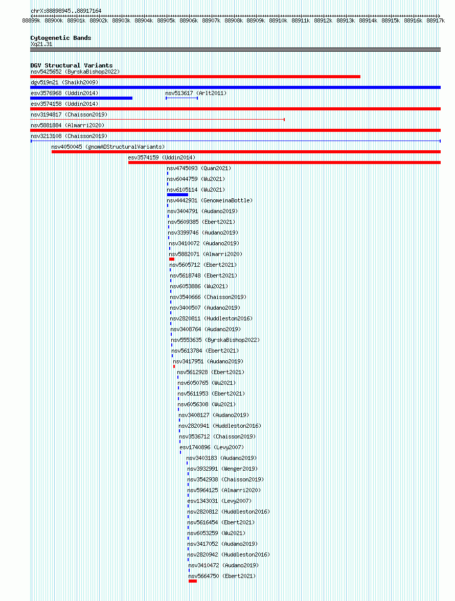Click the red bar under nsv5664750
455x601 pixels.
193,581
